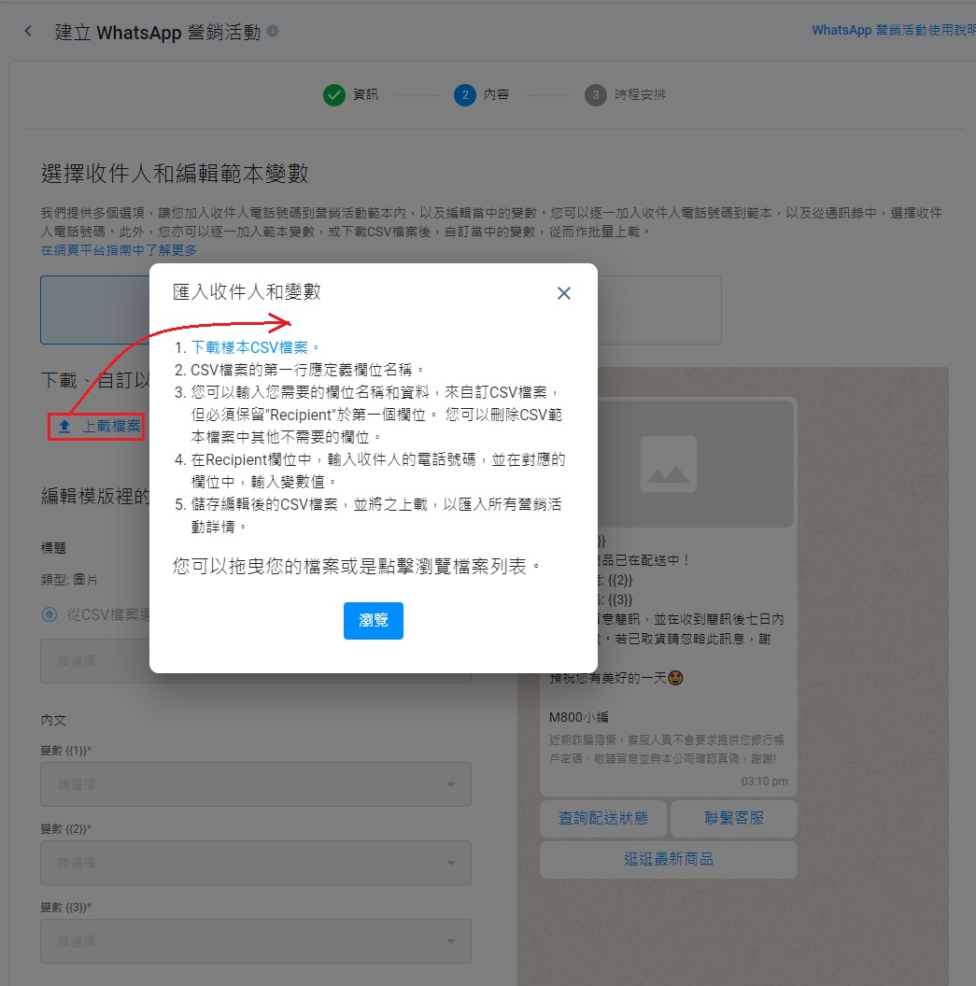
Task: Close the import recipients dialog
Action: click(x=564, y=293)
